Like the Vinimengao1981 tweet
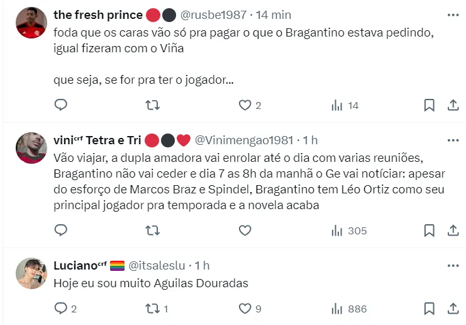 point(245,231)
